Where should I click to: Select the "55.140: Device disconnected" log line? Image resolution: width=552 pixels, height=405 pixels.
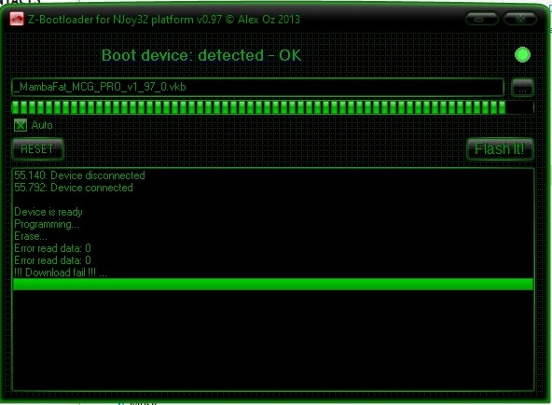click(79, 175)
